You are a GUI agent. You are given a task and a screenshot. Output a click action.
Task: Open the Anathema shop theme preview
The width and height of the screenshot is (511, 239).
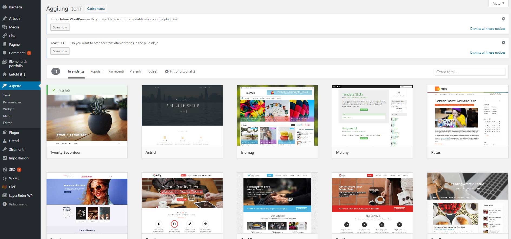tap(87, 203)
